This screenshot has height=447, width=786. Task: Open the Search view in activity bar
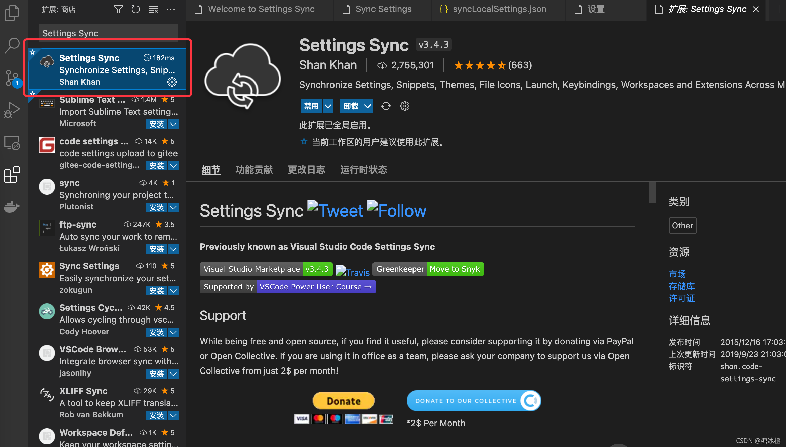coord(12,45)
